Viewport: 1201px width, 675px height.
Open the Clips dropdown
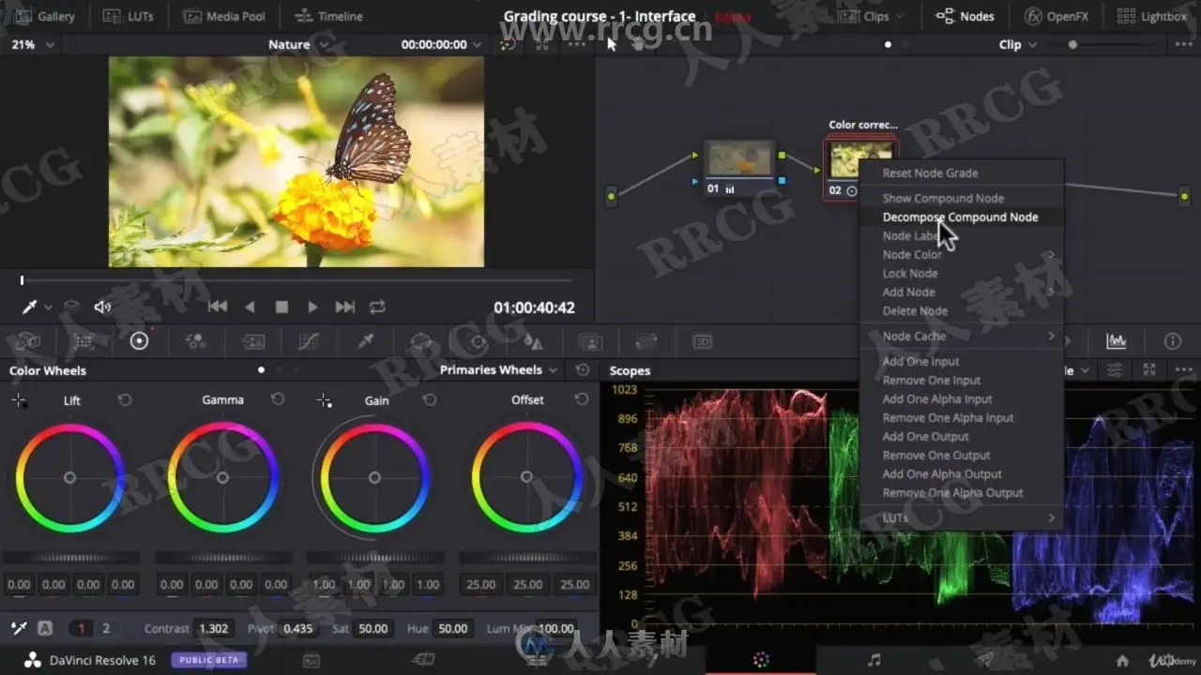(872, 16)
